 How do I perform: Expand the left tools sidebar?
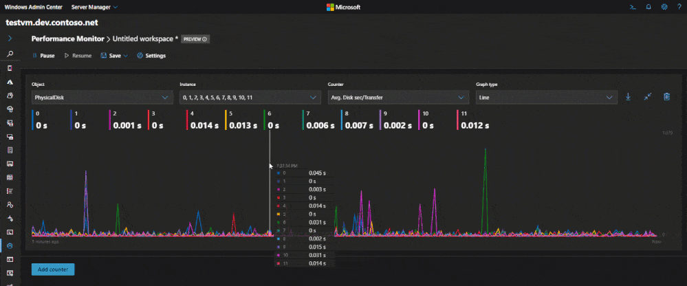pos(10,39)
